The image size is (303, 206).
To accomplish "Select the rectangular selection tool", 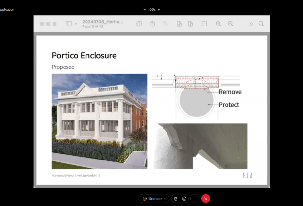I will pyautogui.click(x=204, y=24).
